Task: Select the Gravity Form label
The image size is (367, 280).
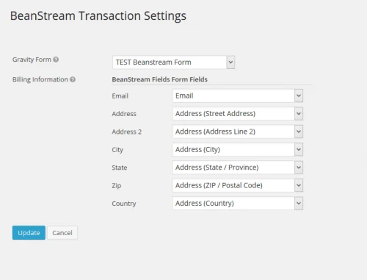Action: pyautogui.click(x=32, y=60)
